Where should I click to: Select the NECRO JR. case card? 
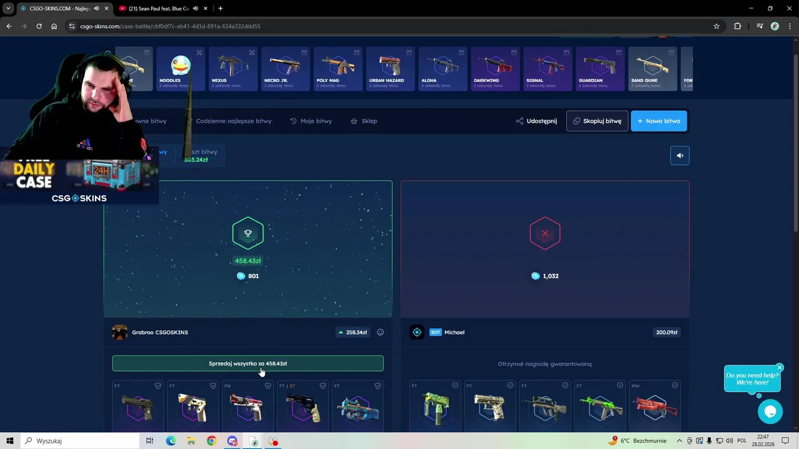(285, 69)
